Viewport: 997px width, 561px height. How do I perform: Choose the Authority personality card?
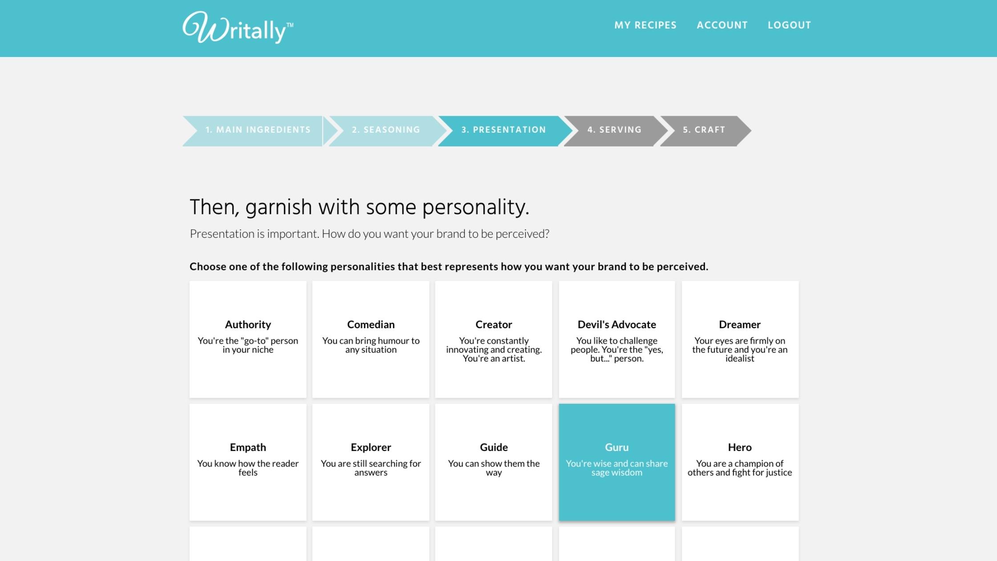[248, 339]
